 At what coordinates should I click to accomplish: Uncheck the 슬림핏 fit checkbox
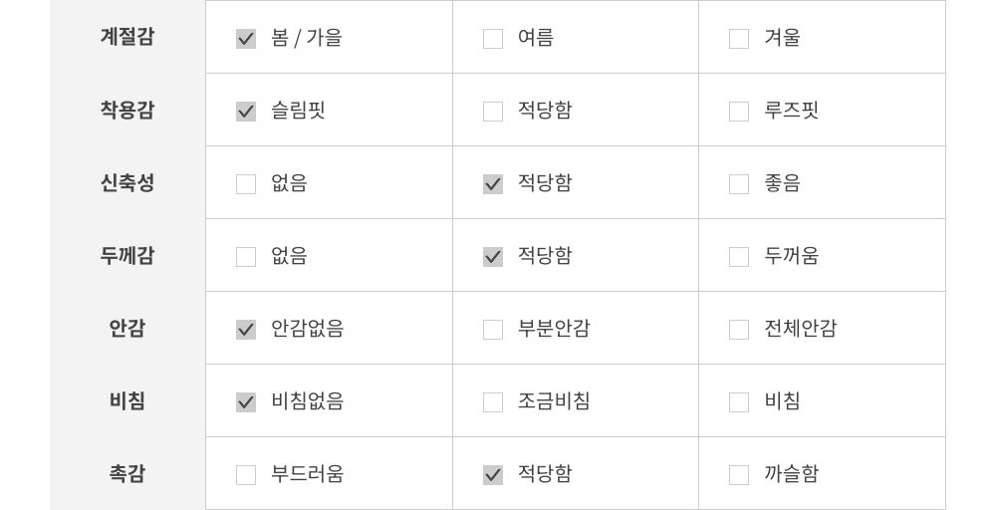coord(246,112)
